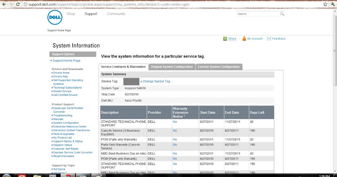Go back using the browser back arrow

(x=4, y=4)
